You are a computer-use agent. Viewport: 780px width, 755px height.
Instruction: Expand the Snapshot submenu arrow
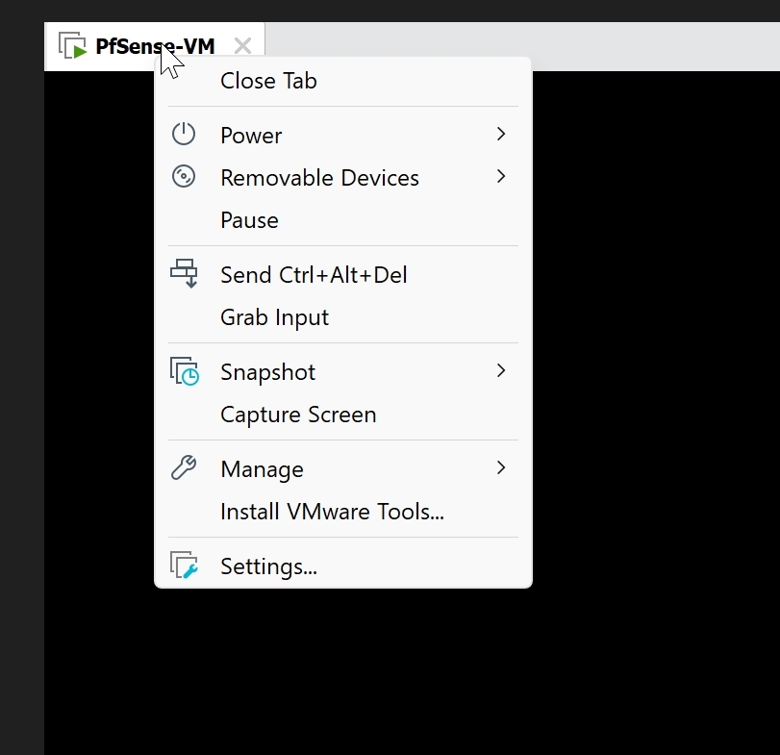[501, 370]
